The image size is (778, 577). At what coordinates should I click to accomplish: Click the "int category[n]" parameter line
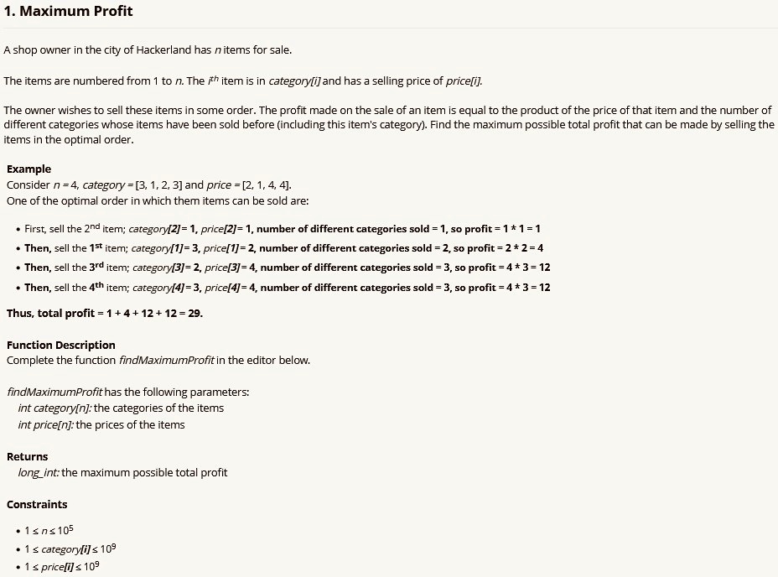click(x=121, y=408)
